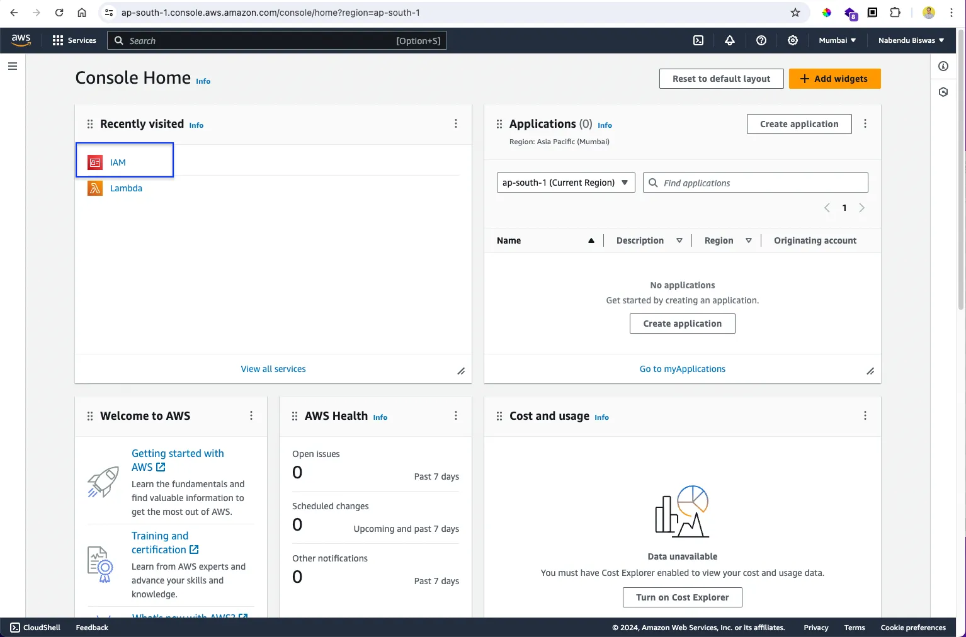The width and height of the screenshot is (966, 637).
Task: Open Privacy link in footer
Action: (816, 628)
